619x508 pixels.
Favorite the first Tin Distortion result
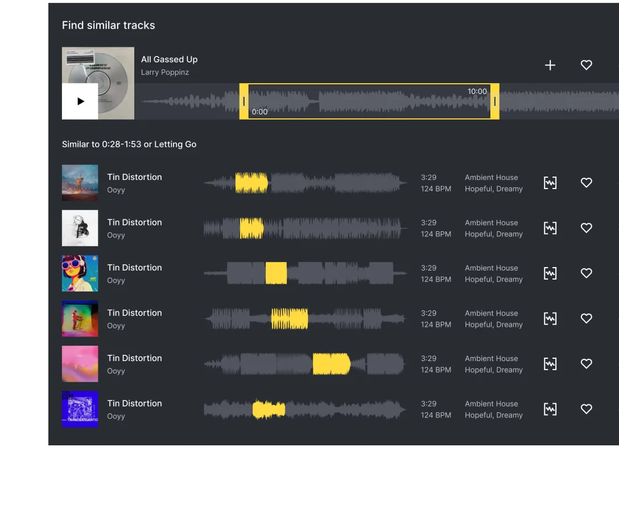pos(586,182)
